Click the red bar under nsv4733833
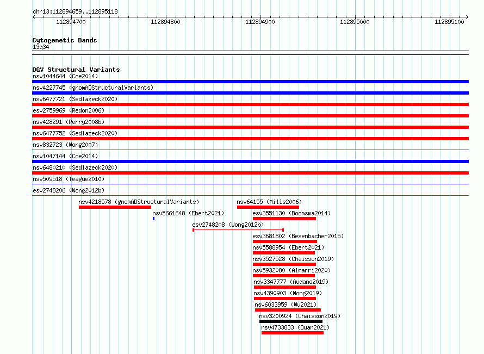 click(293, 333)
